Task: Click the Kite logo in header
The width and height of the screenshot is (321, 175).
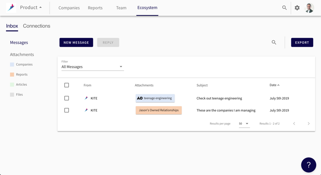Action: (11, 7)
